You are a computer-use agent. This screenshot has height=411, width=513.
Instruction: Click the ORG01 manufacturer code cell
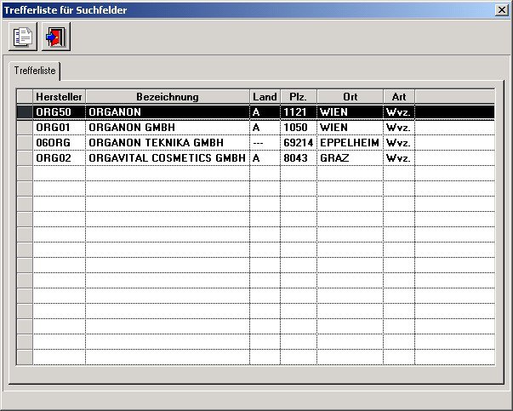pyautogui.click(x=58, y=128)
